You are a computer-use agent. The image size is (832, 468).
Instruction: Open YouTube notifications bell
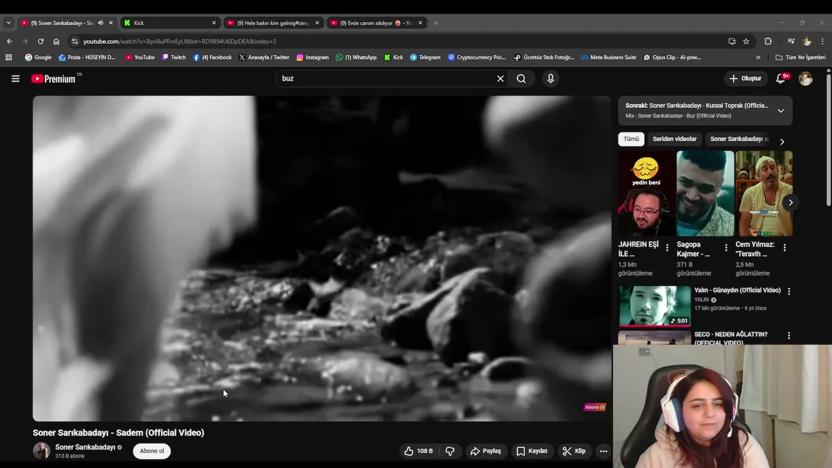click(x=781, y=79)
